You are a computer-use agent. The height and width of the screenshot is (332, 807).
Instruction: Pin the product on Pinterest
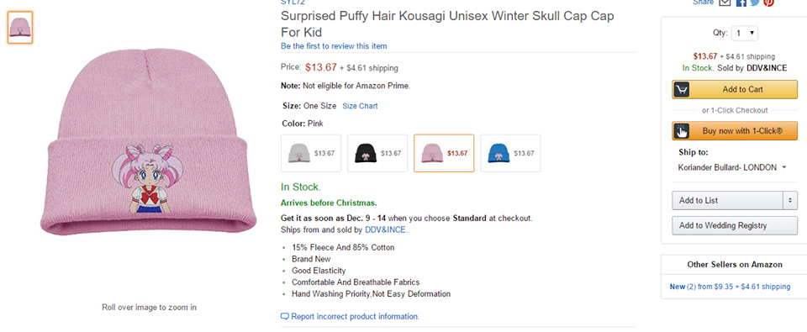tap(768, 3)
